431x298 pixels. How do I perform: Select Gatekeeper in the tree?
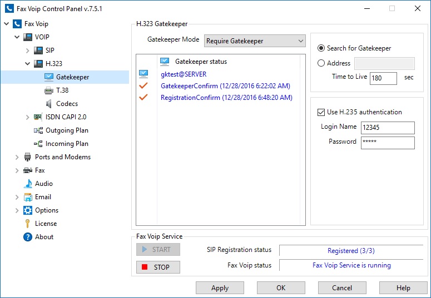click(72, 77)
